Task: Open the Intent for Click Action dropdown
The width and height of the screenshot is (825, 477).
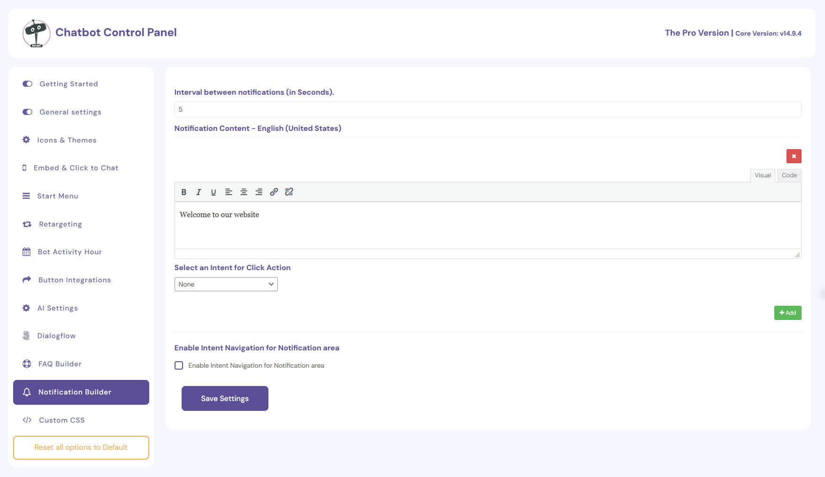Action: tap(226, 284)
